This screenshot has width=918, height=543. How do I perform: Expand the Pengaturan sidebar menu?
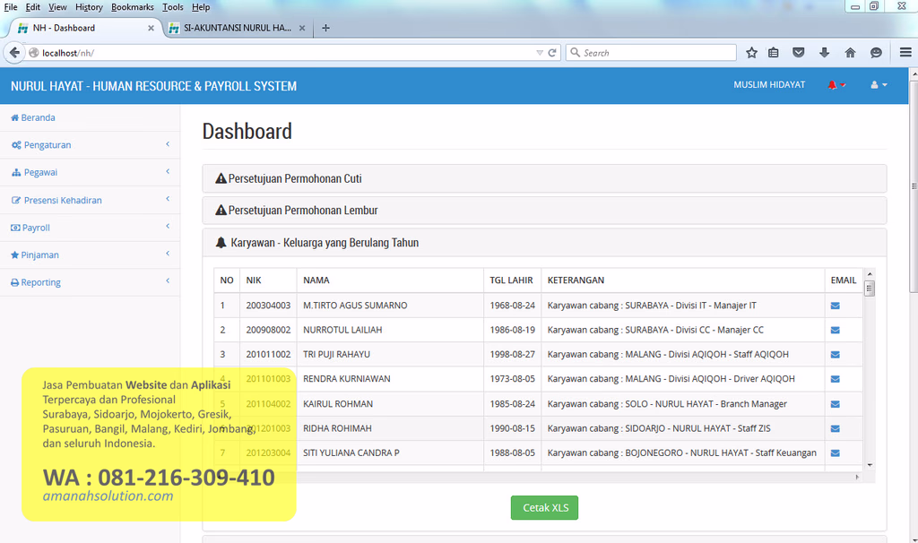pyautogui.click(x=91, y=145)
